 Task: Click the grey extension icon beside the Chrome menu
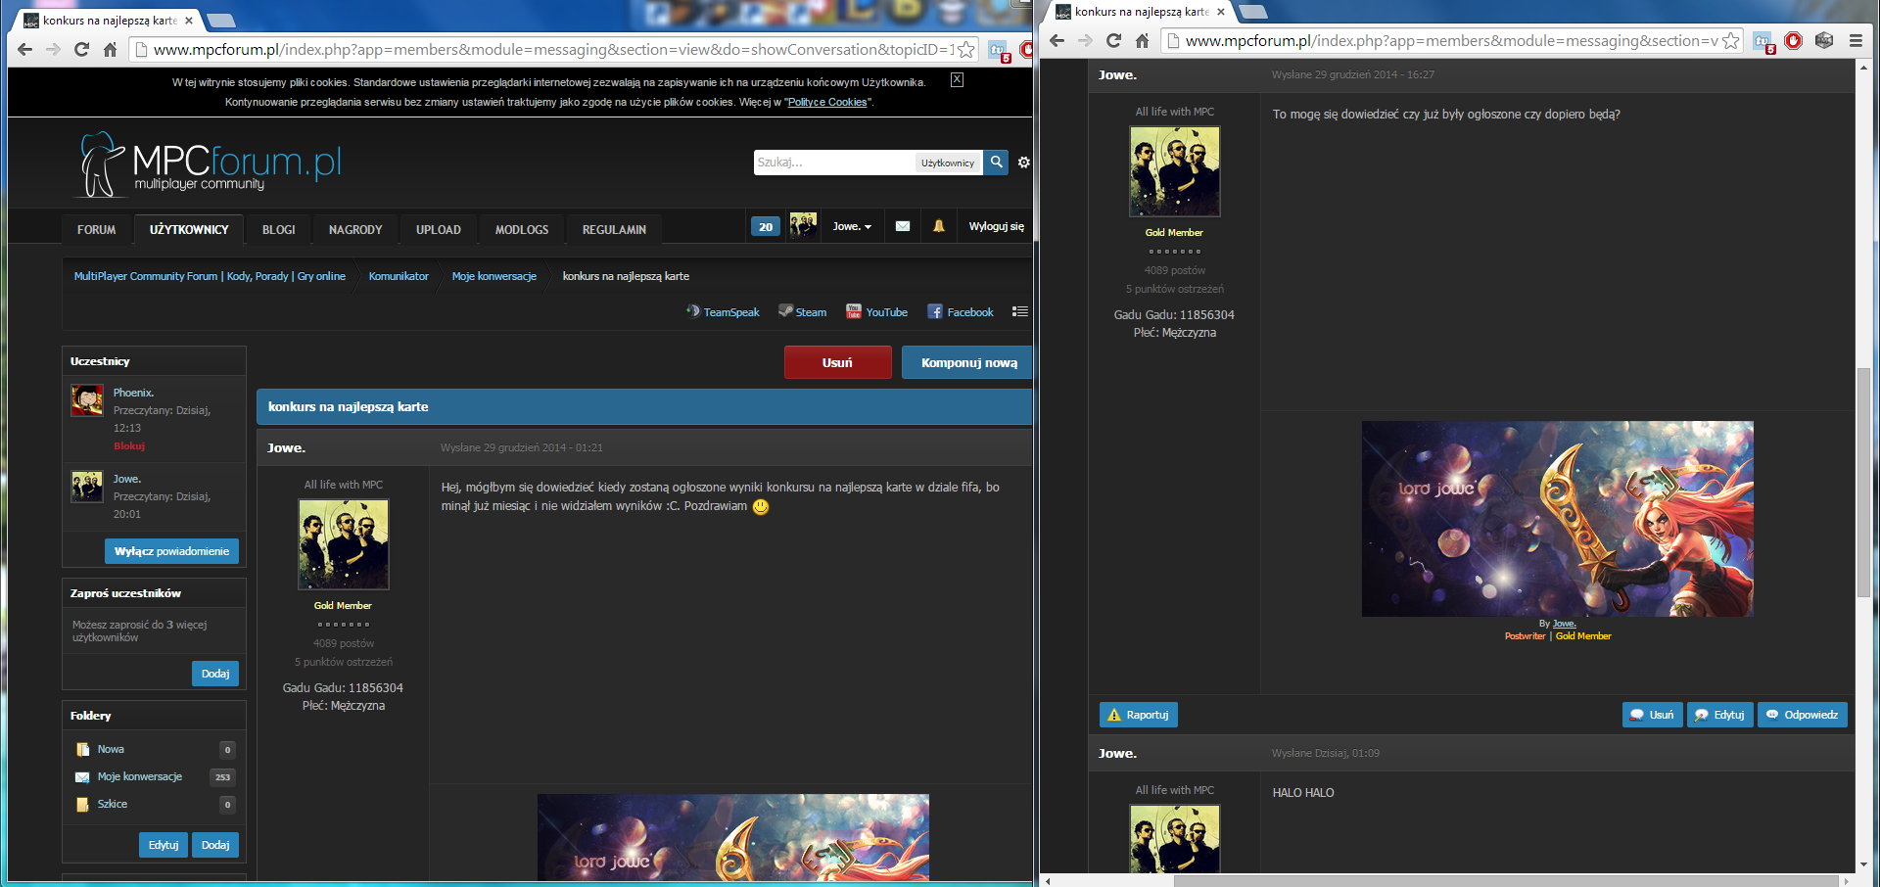[x=1824, y=41]
